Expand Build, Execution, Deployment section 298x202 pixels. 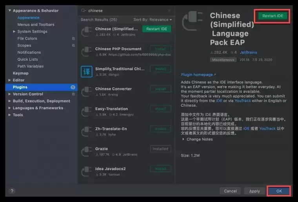(x=9, y=101)
